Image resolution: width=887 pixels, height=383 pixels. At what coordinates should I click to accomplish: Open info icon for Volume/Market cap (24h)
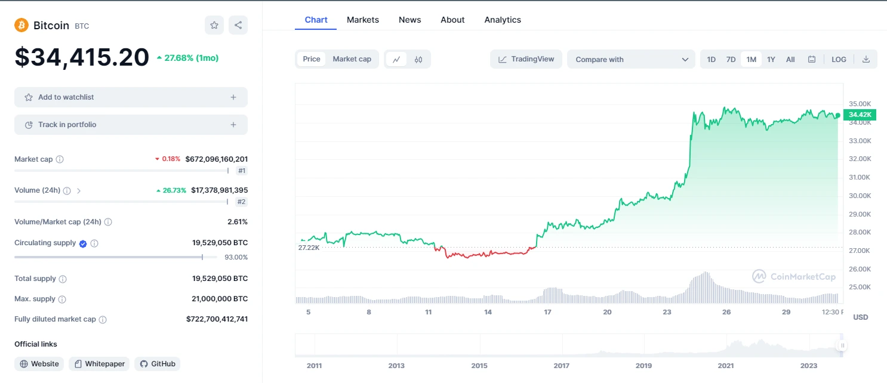point(108,222)
